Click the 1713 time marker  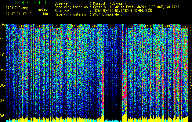(57, 26)
